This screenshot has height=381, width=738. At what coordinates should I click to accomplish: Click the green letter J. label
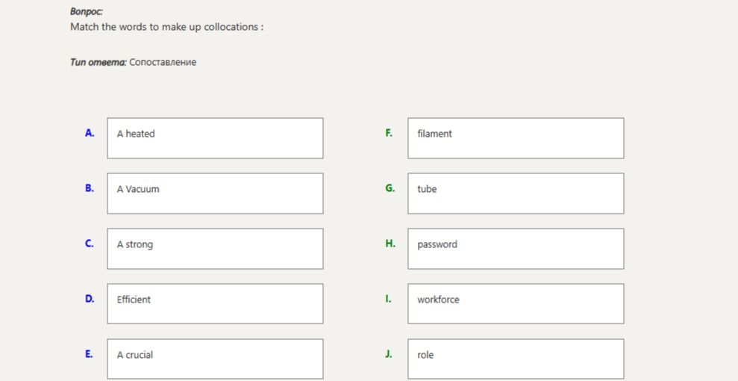coord(389,354)
